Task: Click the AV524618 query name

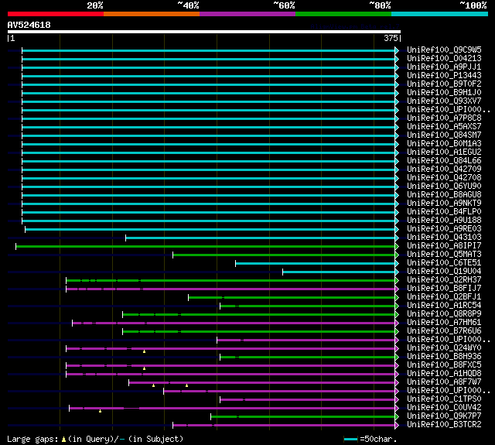Action: (x=29, y=25)
